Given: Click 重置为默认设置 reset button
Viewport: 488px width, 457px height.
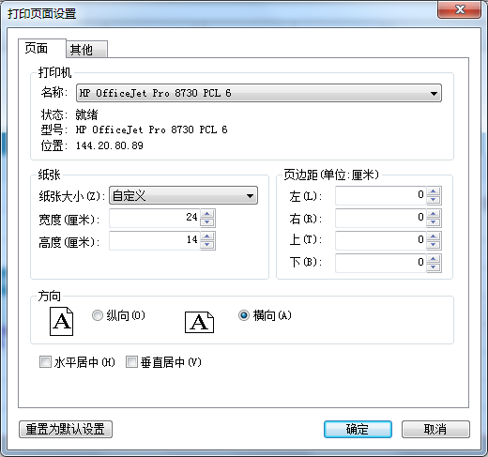Looking at the screenshot, I should click(x=66, y=429).
